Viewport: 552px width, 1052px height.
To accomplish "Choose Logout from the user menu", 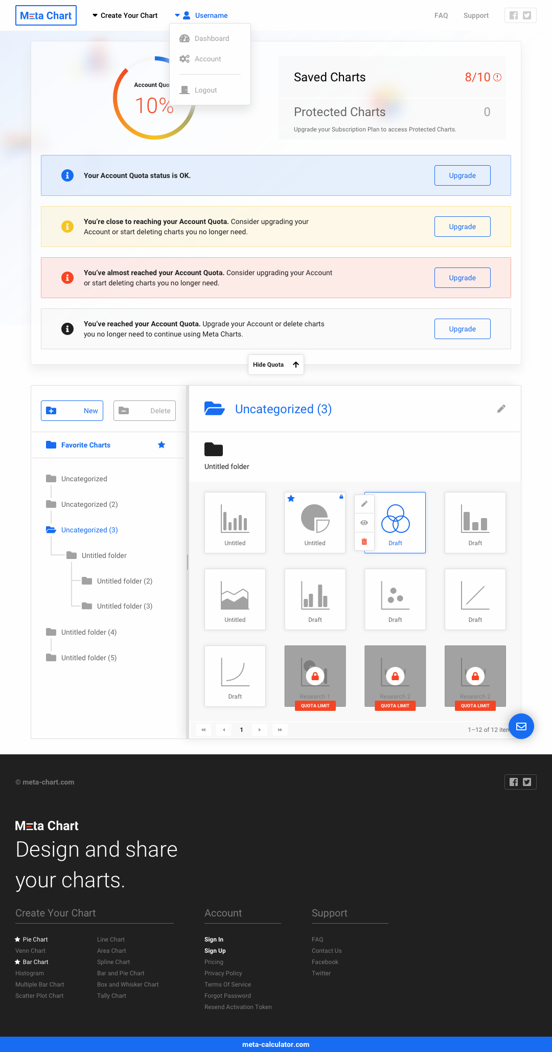I will [205, 90].
